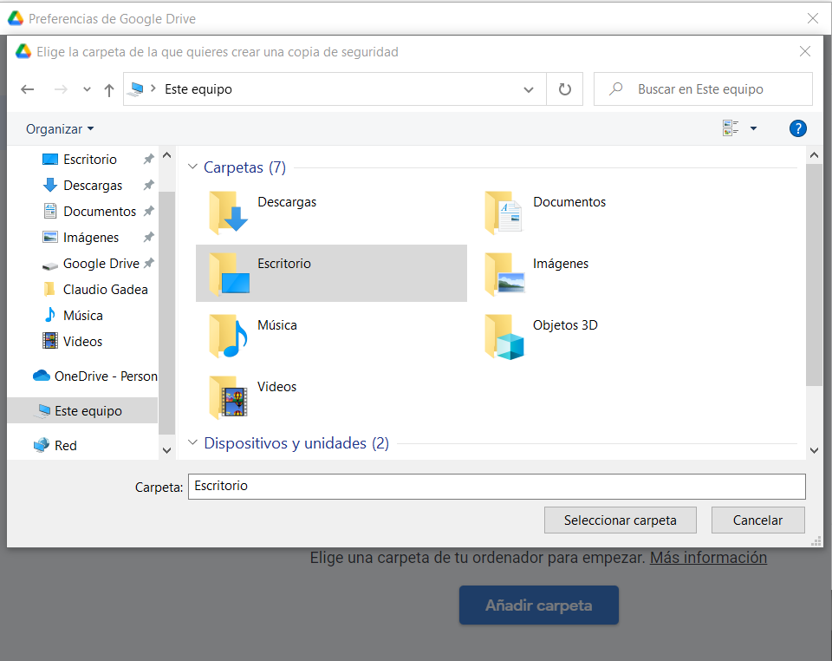Click the forward navigation arrow
This screenshot has height=661, width=832.
61,89
